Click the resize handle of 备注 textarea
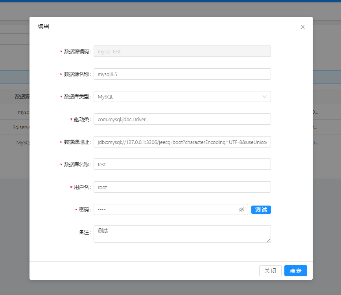Viewport: 341px width, 295px height. pyautogui.click(x=269, y=240)
